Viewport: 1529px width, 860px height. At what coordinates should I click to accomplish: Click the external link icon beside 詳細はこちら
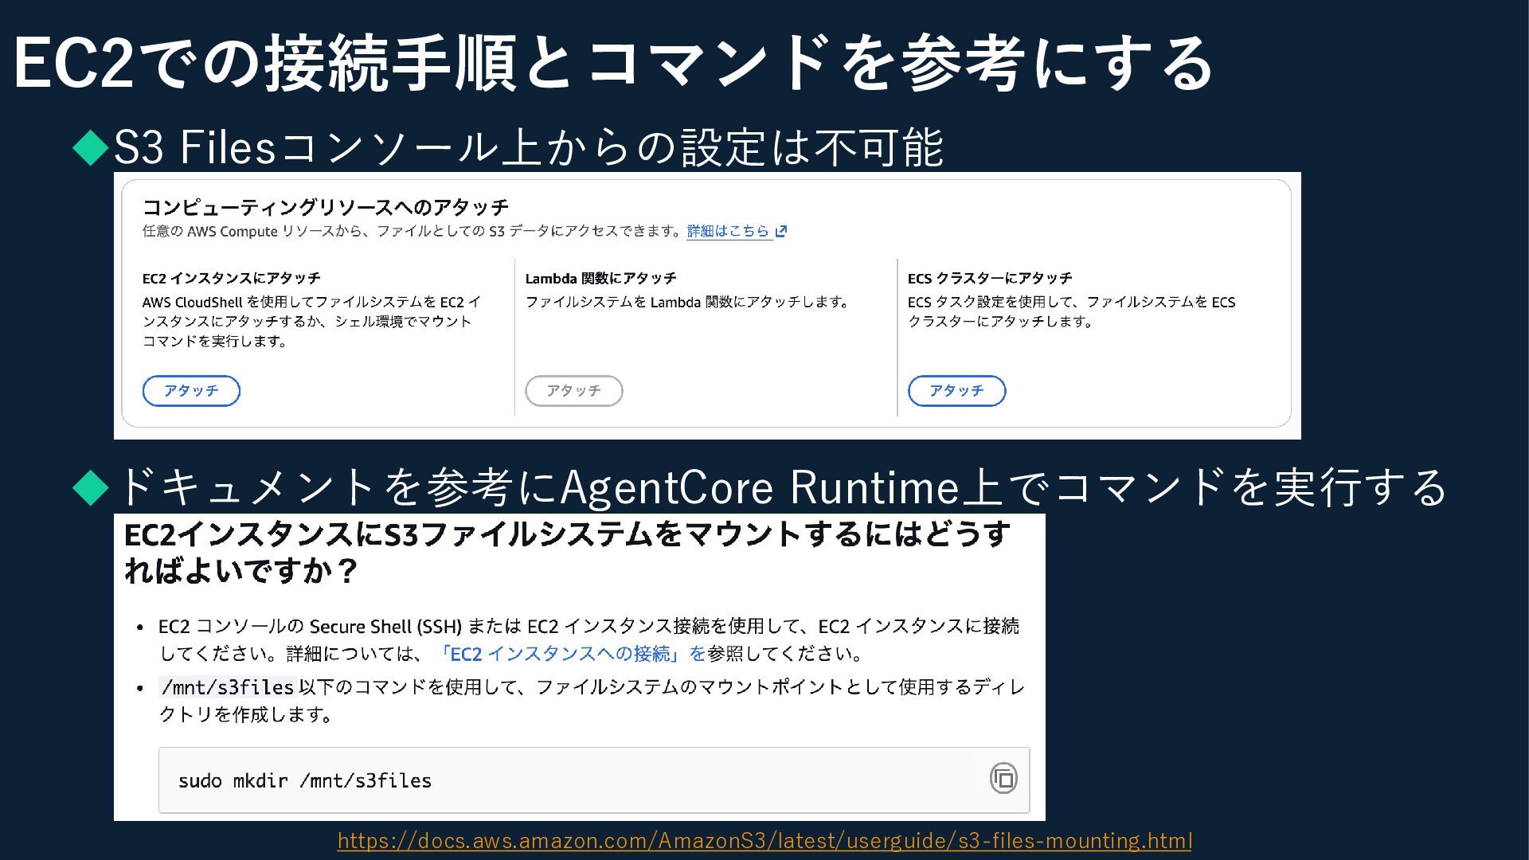click(x=781, y=232)
